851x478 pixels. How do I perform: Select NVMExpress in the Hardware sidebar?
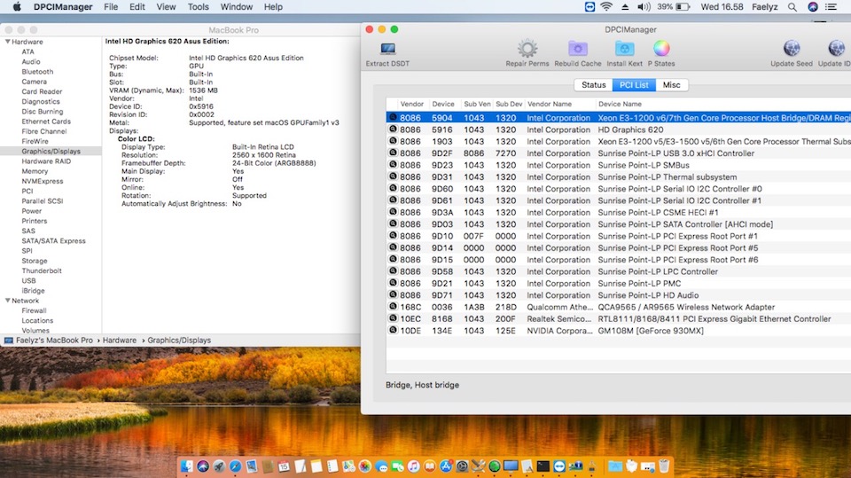[43, 181]
